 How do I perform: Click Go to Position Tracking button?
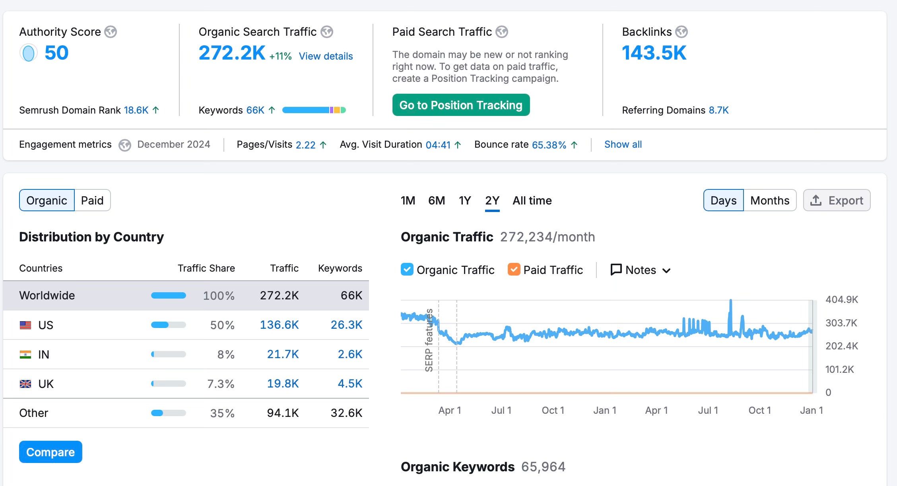pyautogui.click(x=461, y=105)
